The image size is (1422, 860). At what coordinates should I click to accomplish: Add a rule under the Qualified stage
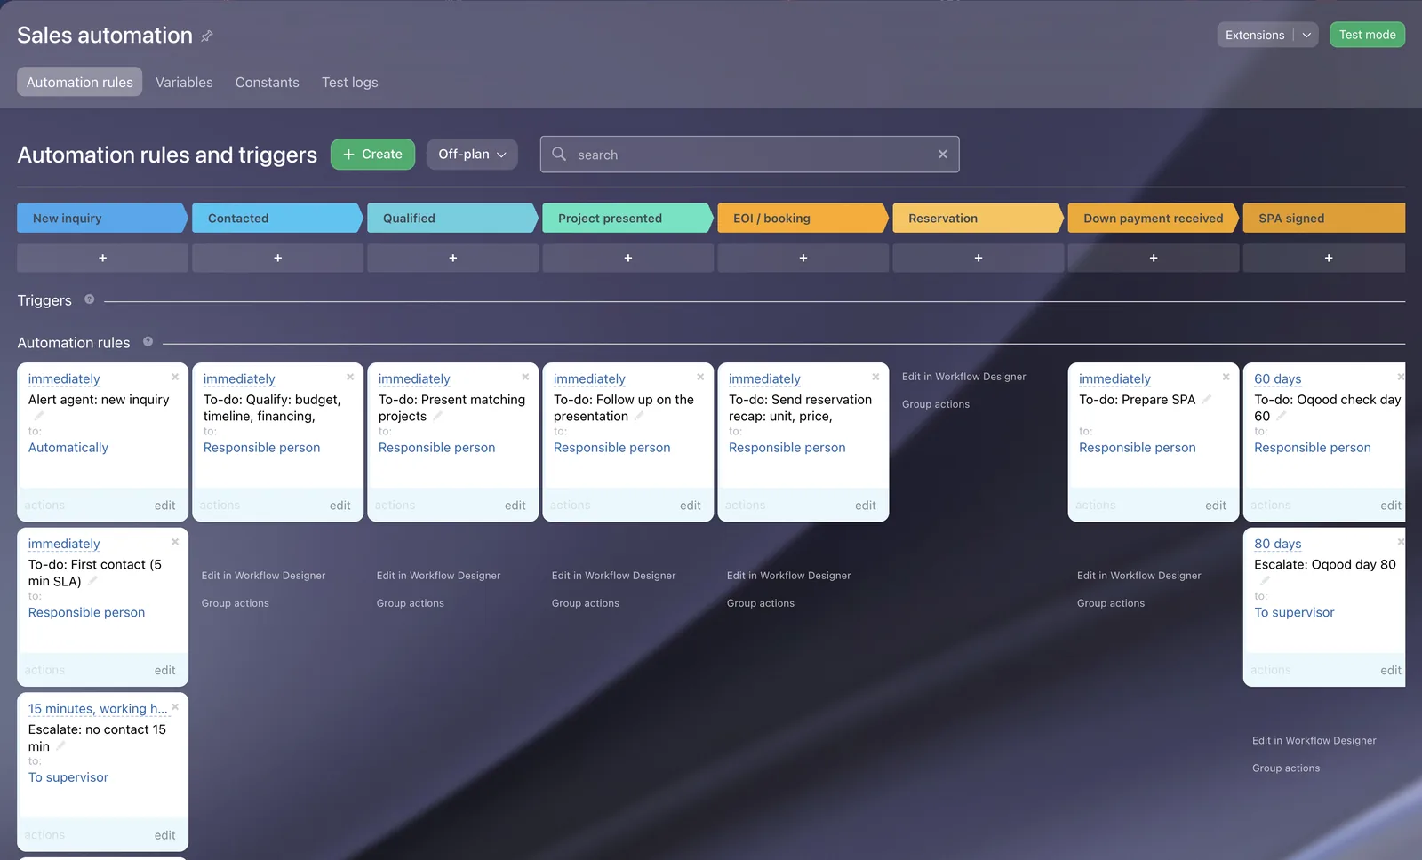click(452, 258)
